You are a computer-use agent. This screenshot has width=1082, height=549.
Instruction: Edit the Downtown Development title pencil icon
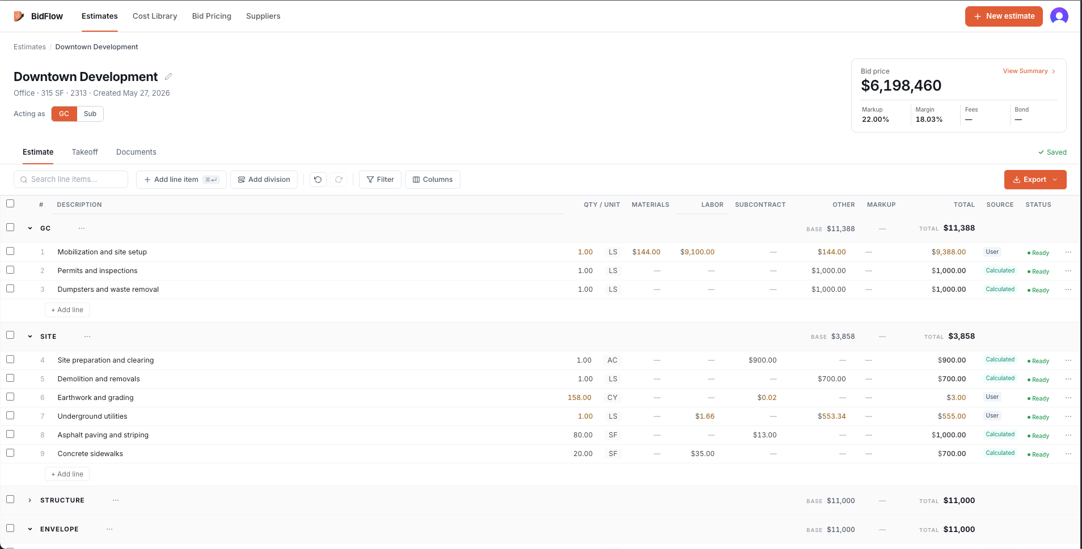click(168, 76)
